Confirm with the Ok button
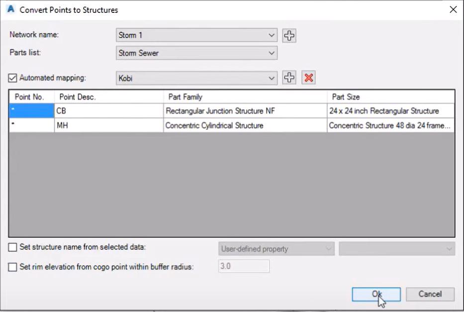The height and width of the screenshot is (312, 464). [376, 294]
